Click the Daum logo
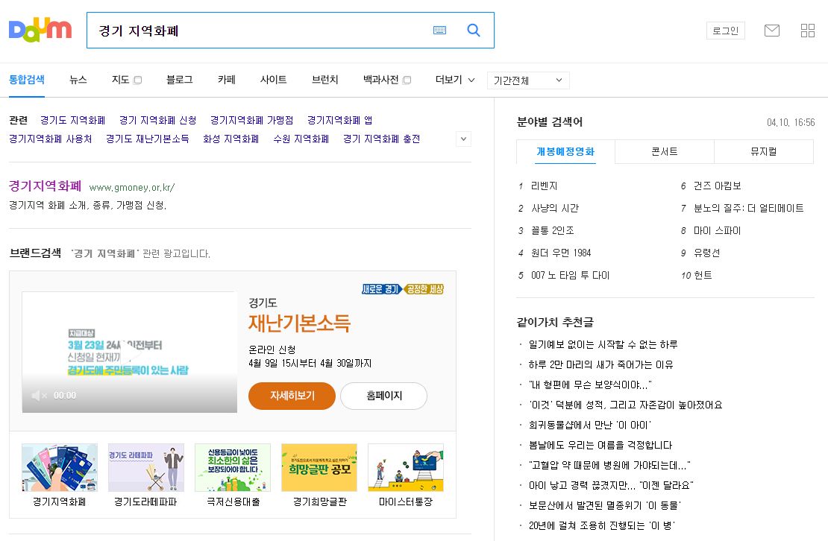 tap(40, 30)
